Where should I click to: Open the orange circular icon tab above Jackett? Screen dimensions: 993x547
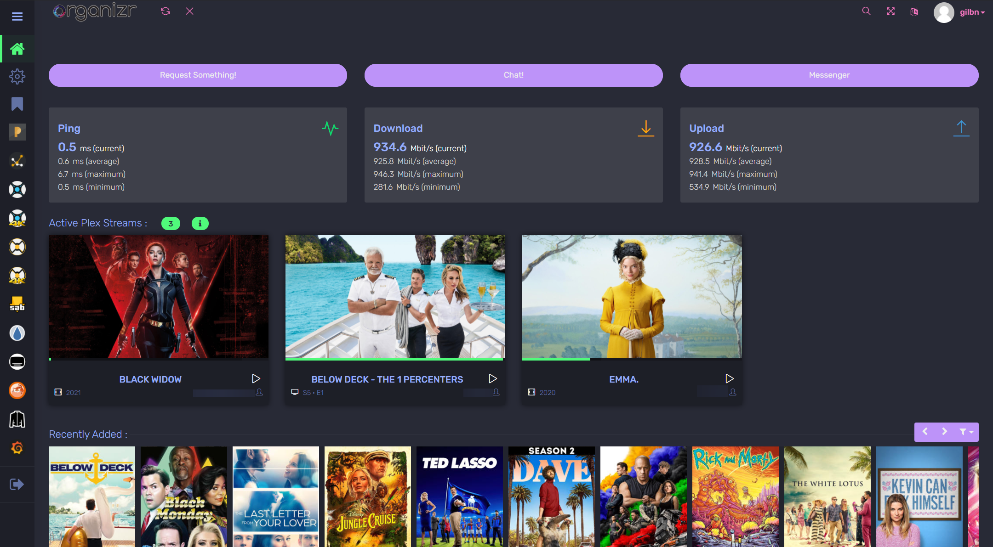click(17, 390)
